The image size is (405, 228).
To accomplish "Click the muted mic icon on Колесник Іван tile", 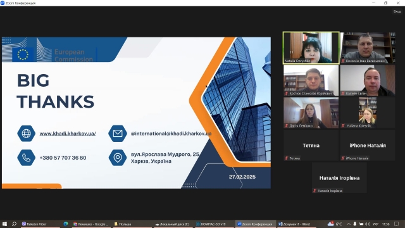I will click(343, 61).
